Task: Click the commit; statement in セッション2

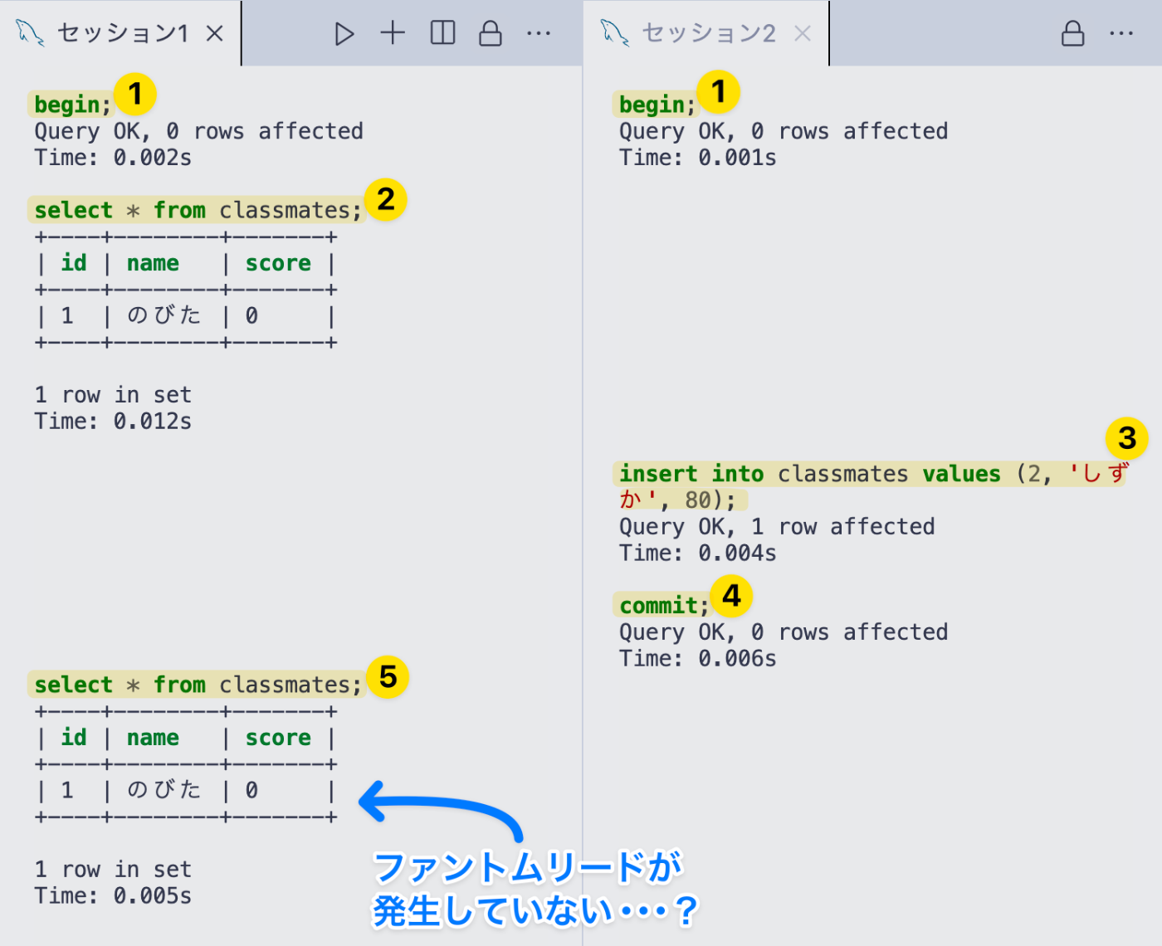Action: [663, 605]
